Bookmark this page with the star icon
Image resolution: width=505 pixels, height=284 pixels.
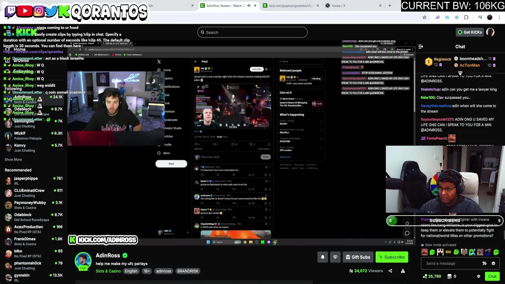coord(425,17)
